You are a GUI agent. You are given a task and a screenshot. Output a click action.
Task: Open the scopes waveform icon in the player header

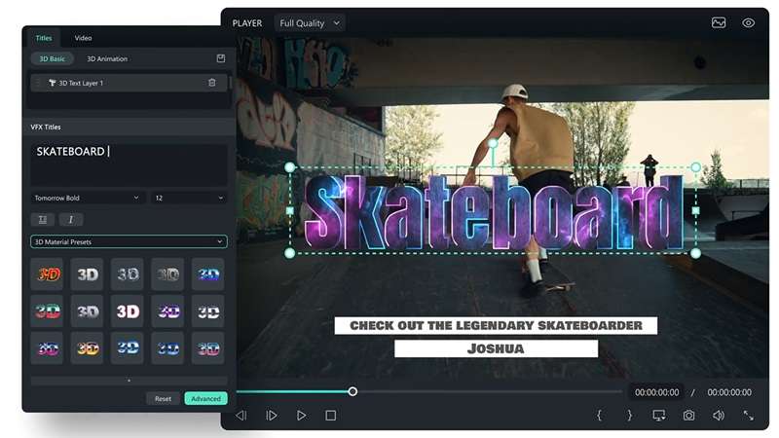tap(719, 22)
